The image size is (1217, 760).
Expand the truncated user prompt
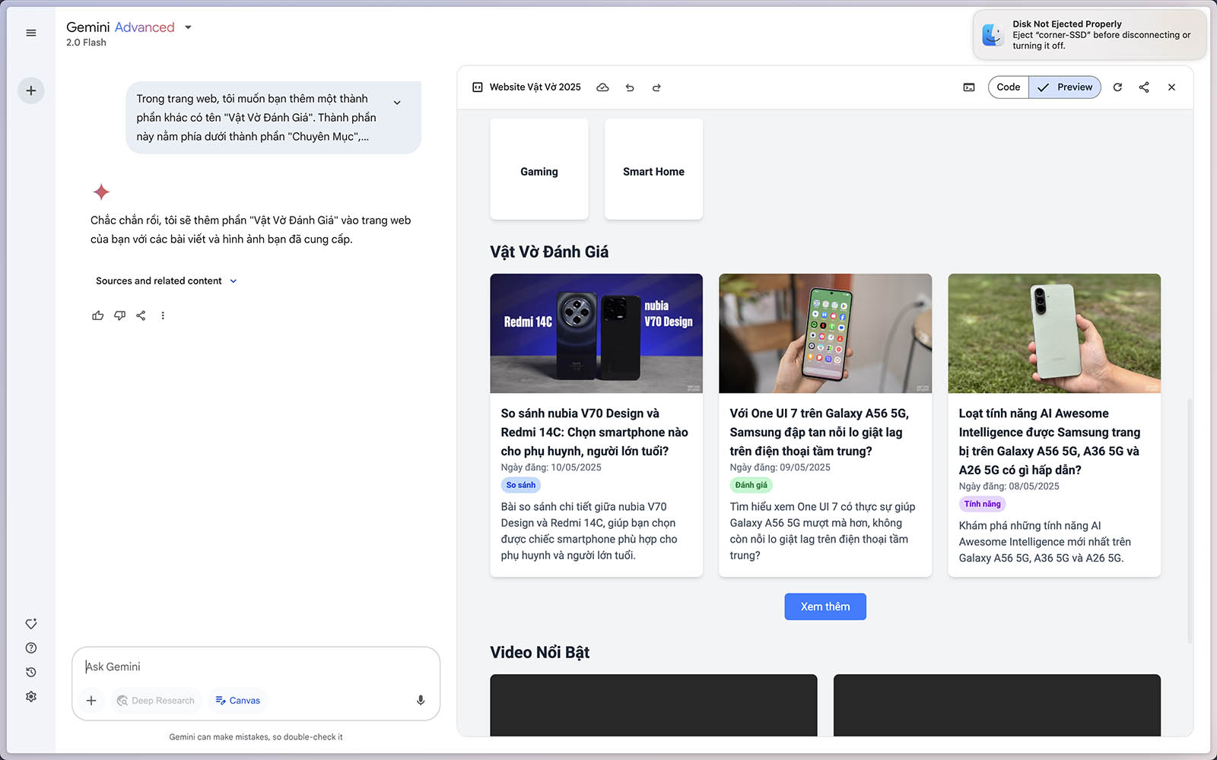point(397,103)
